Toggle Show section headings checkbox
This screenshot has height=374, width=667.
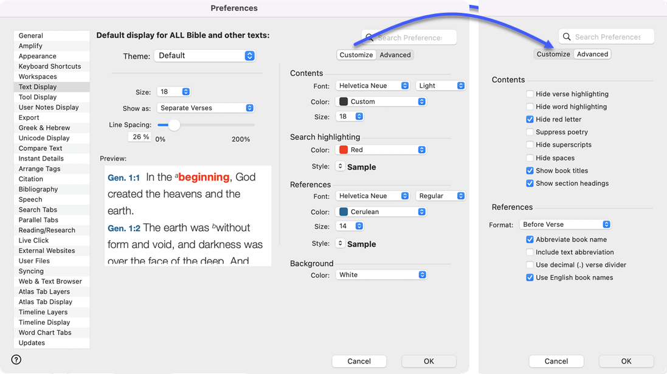point(530,183)
